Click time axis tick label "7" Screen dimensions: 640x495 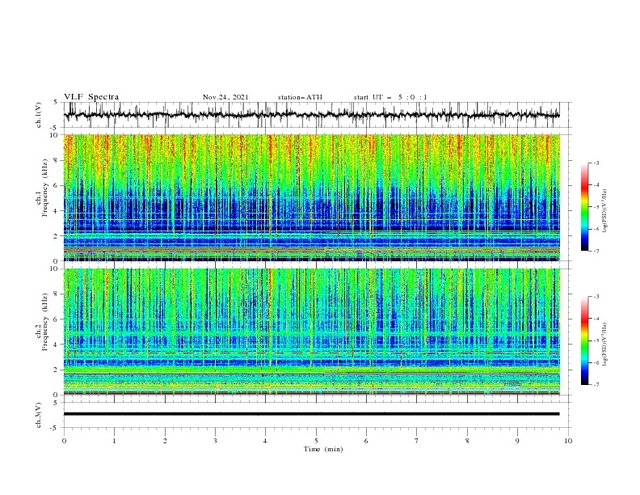pos(417,441)
